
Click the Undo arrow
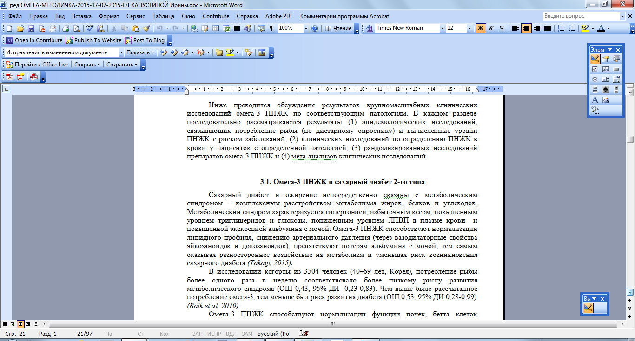tap(159, 28)
